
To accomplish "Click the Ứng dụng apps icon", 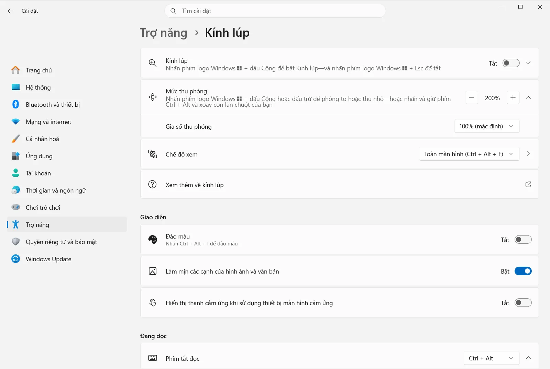I will 15,156.
